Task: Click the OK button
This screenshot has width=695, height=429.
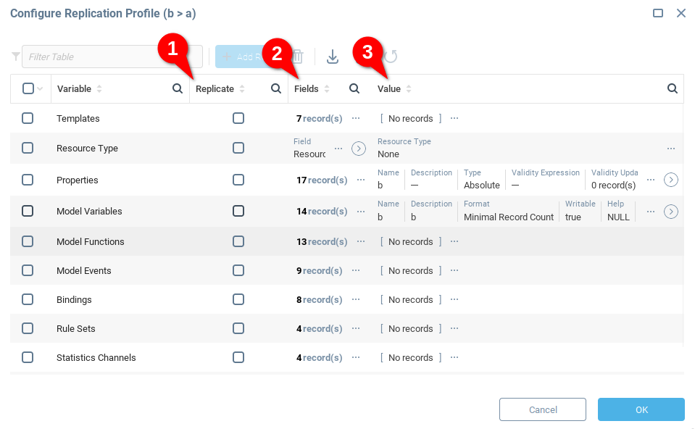Action: (x=641, y=409)
